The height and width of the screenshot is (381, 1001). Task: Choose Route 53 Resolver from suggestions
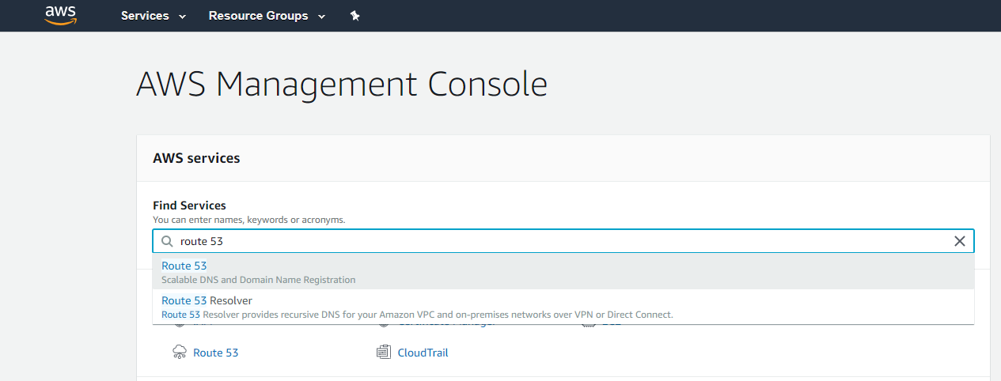(x=207, y=300)
